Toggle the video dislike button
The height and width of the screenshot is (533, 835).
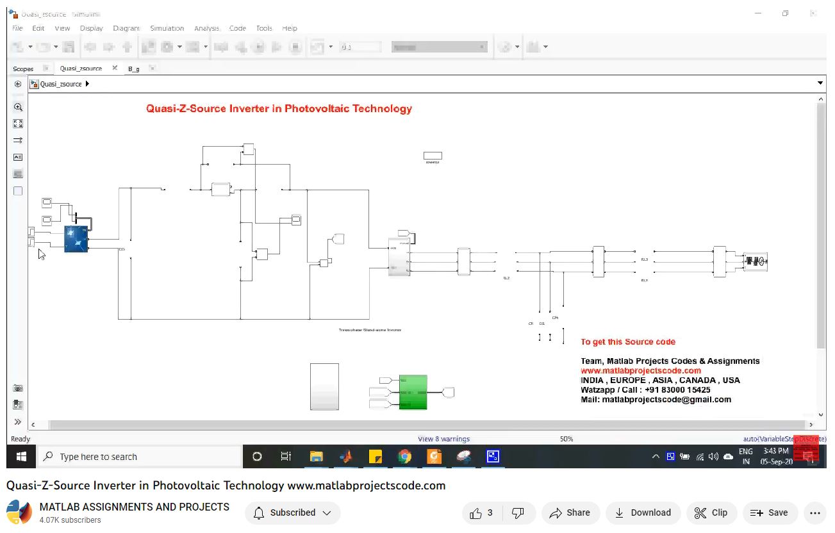518,512
